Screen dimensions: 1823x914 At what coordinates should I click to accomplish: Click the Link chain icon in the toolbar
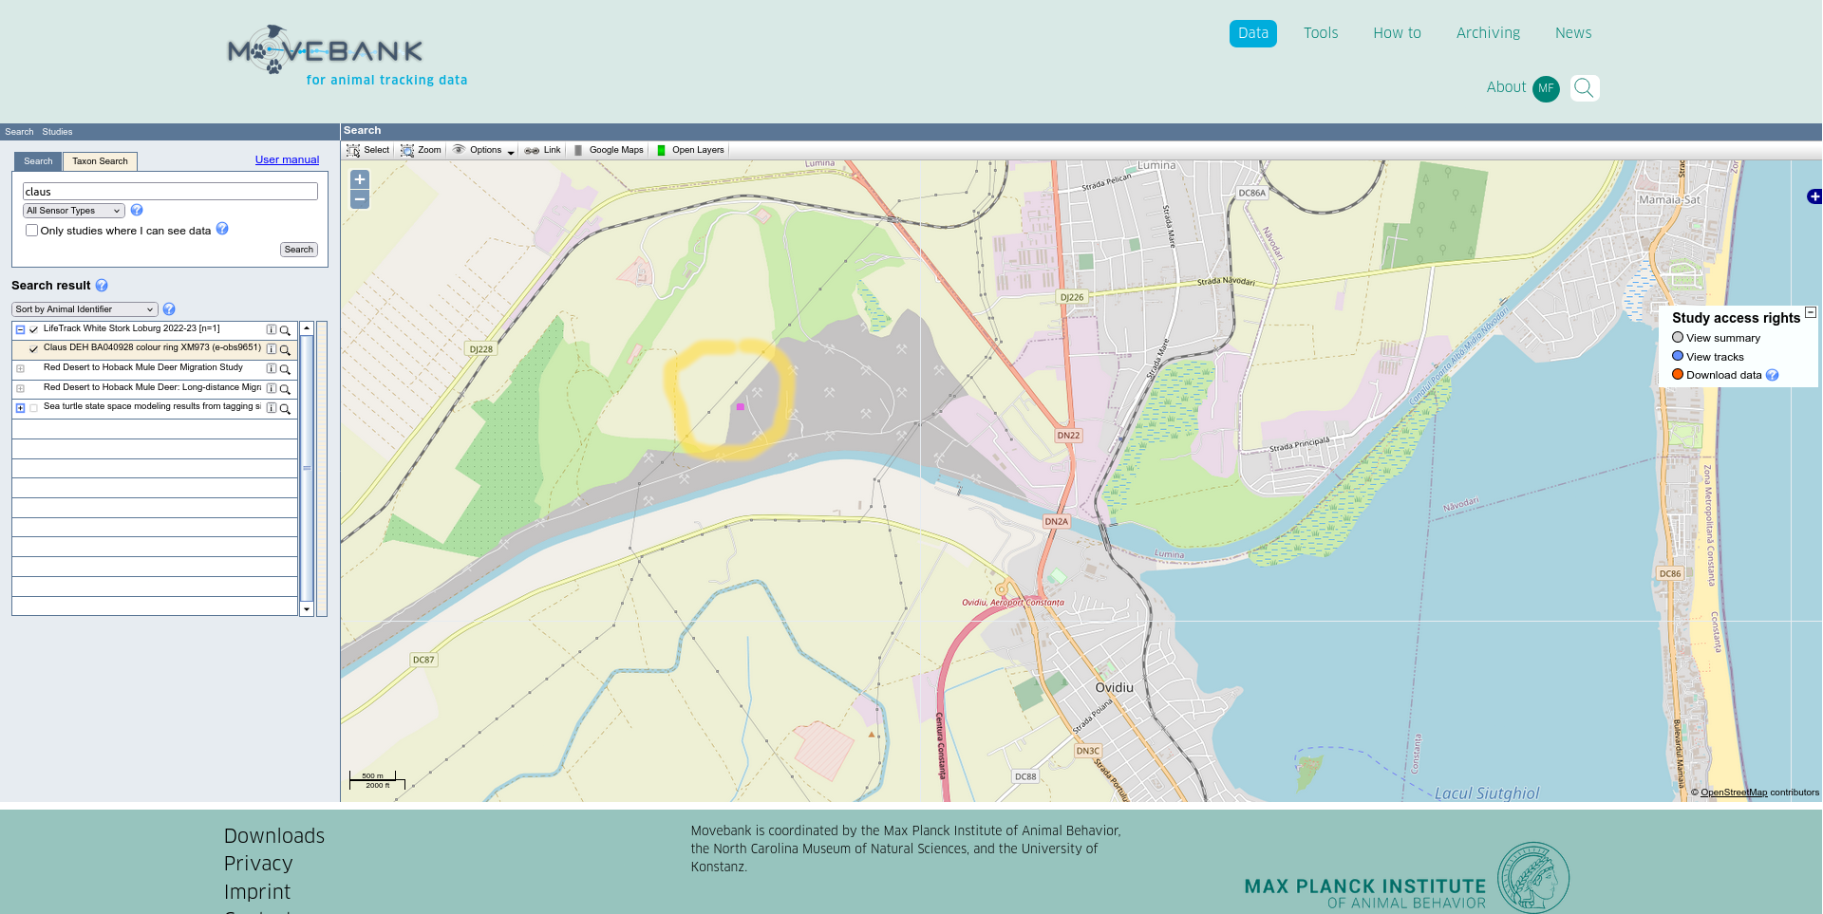(532, 150)
